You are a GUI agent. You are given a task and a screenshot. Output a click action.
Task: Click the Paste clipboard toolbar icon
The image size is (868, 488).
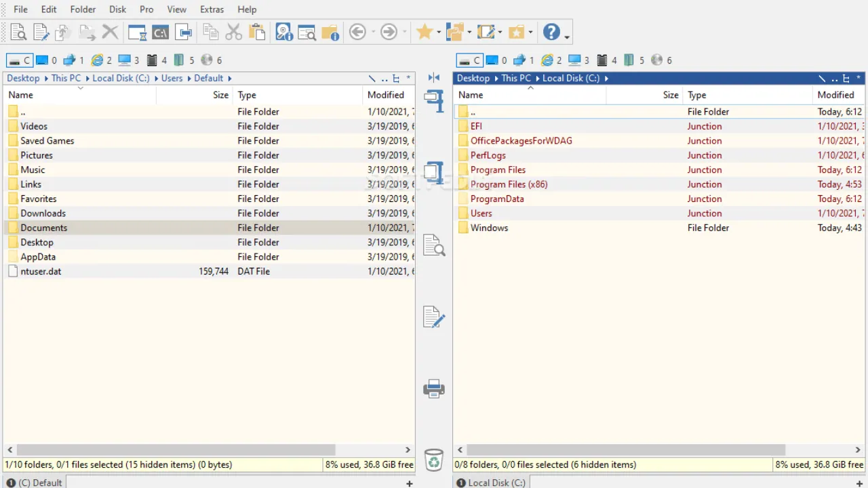[x=257, y=32]
